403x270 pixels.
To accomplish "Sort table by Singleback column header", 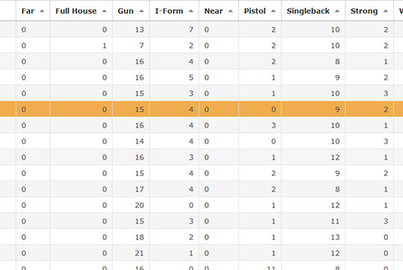I will [x=313, y=10].
